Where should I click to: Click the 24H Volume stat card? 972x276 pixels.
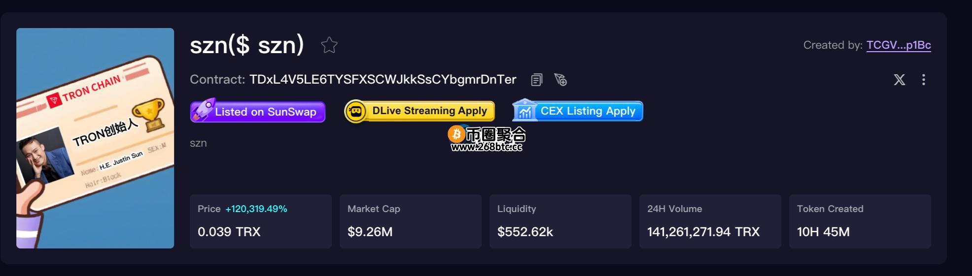click(710, 221)
